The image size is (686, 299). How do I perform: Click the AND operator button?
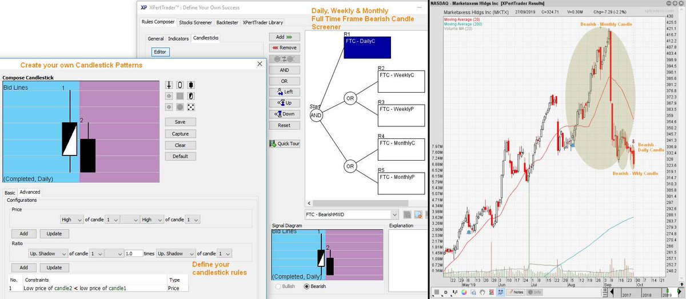pyautogui.click(x=284, y=70)
